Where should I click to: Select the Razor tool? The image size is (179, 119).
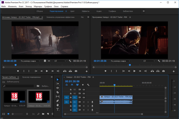pyautogui.click(x=57, y=92)
